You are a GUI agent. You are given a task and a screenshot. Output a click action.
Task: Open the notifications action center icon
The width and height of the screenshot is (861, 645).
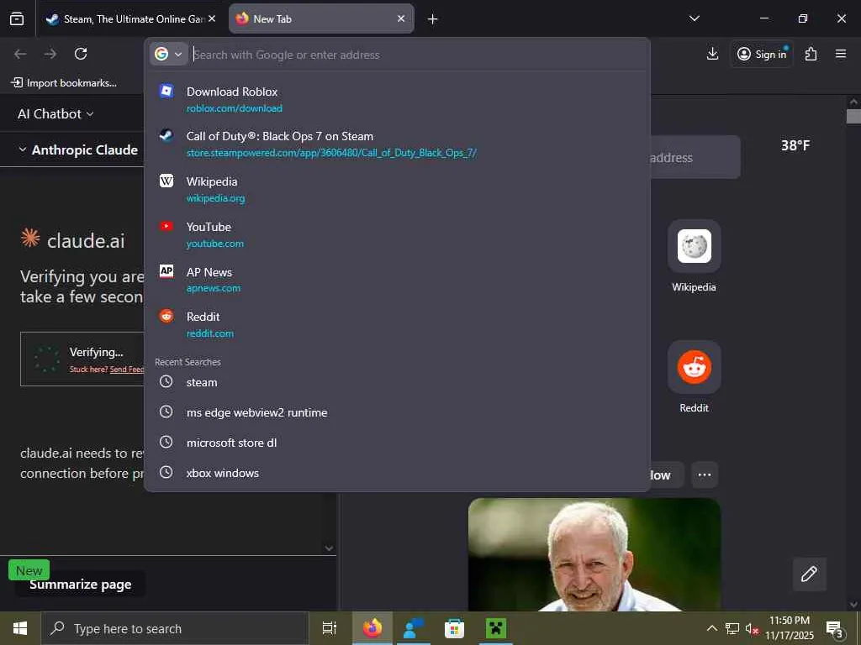(835, 629)
